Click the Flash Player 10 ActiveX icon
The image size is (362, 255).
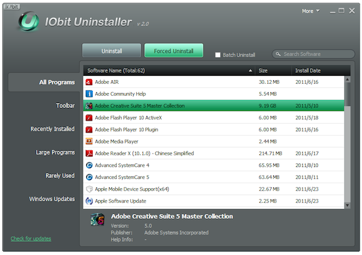point(89,118)
